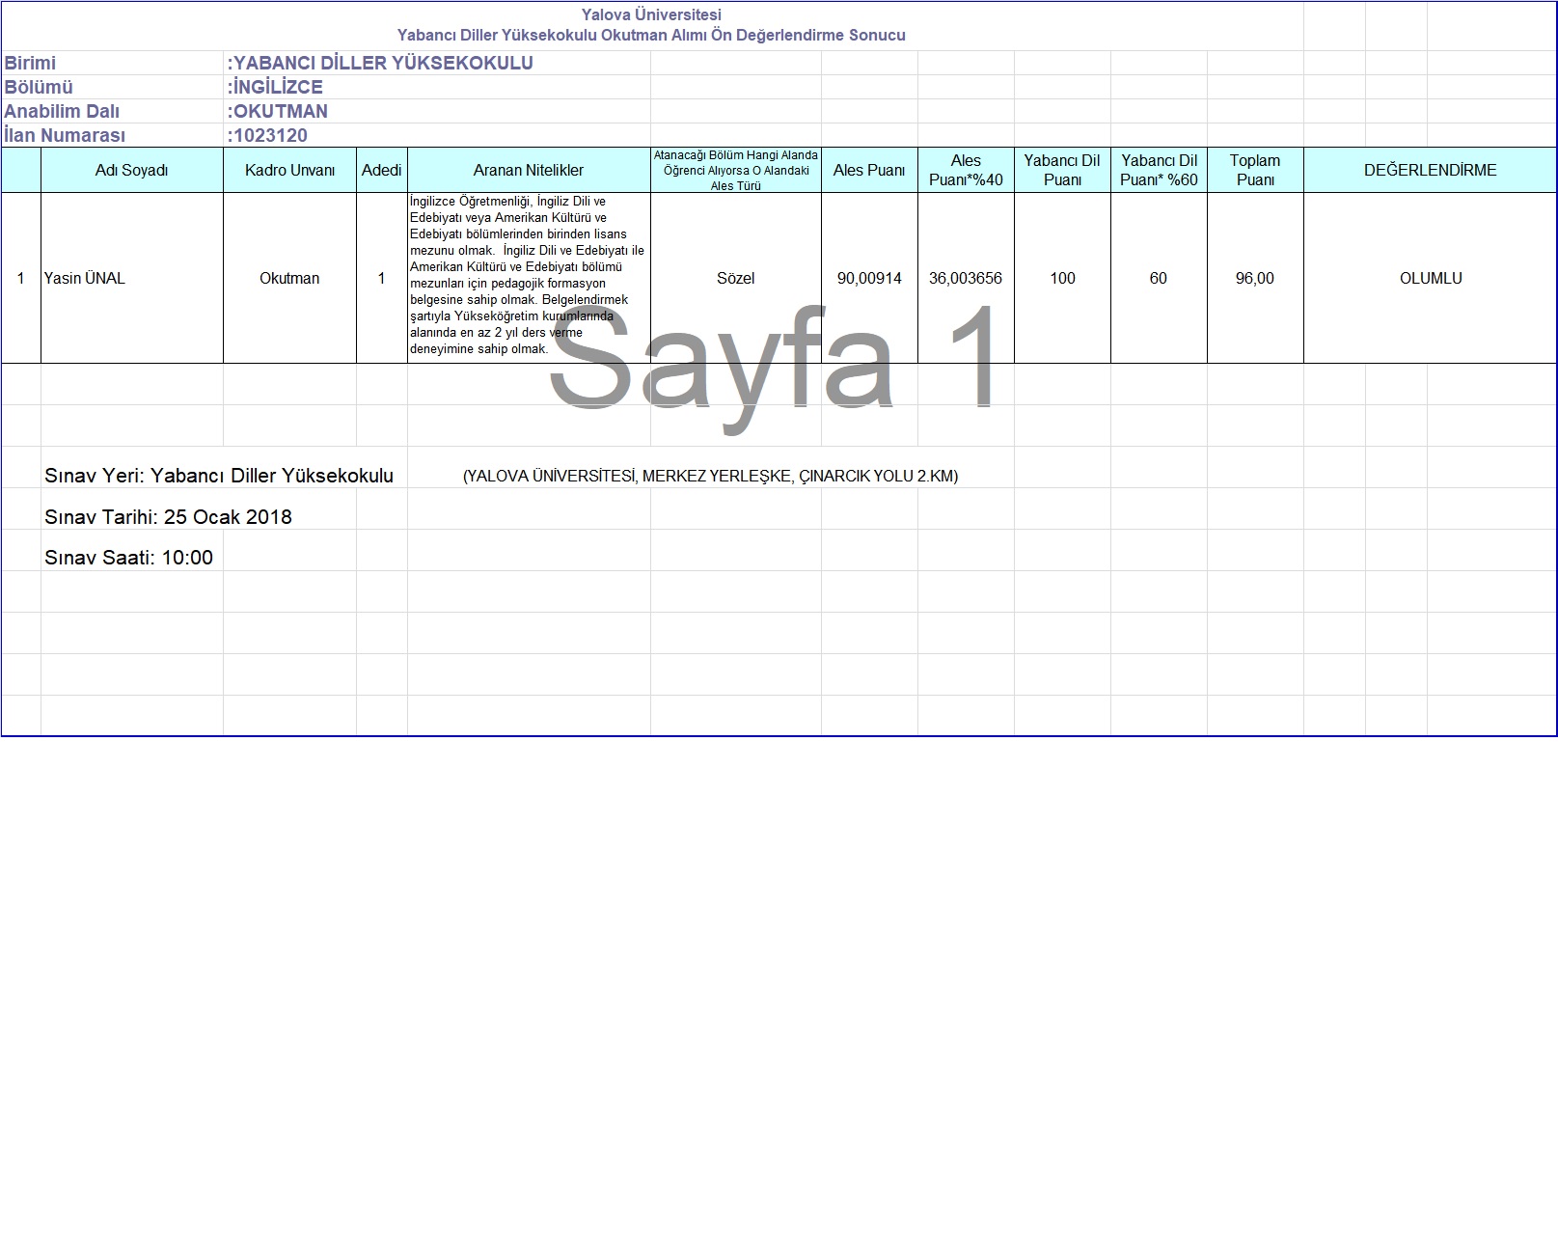Select the 'Adedi' column header
The width and height of the screenshot is (1558, 1235).
[382, 170]
